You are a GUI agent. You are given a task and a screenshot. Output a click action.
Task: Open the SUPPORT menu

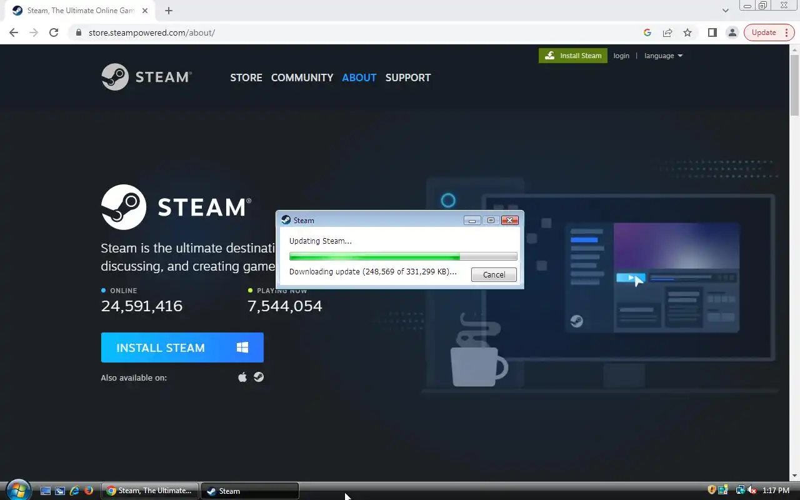[408, 77]
